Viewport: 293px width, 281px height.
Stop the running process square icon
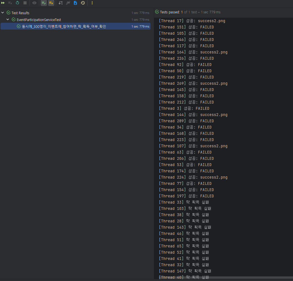tap(25, 3)
